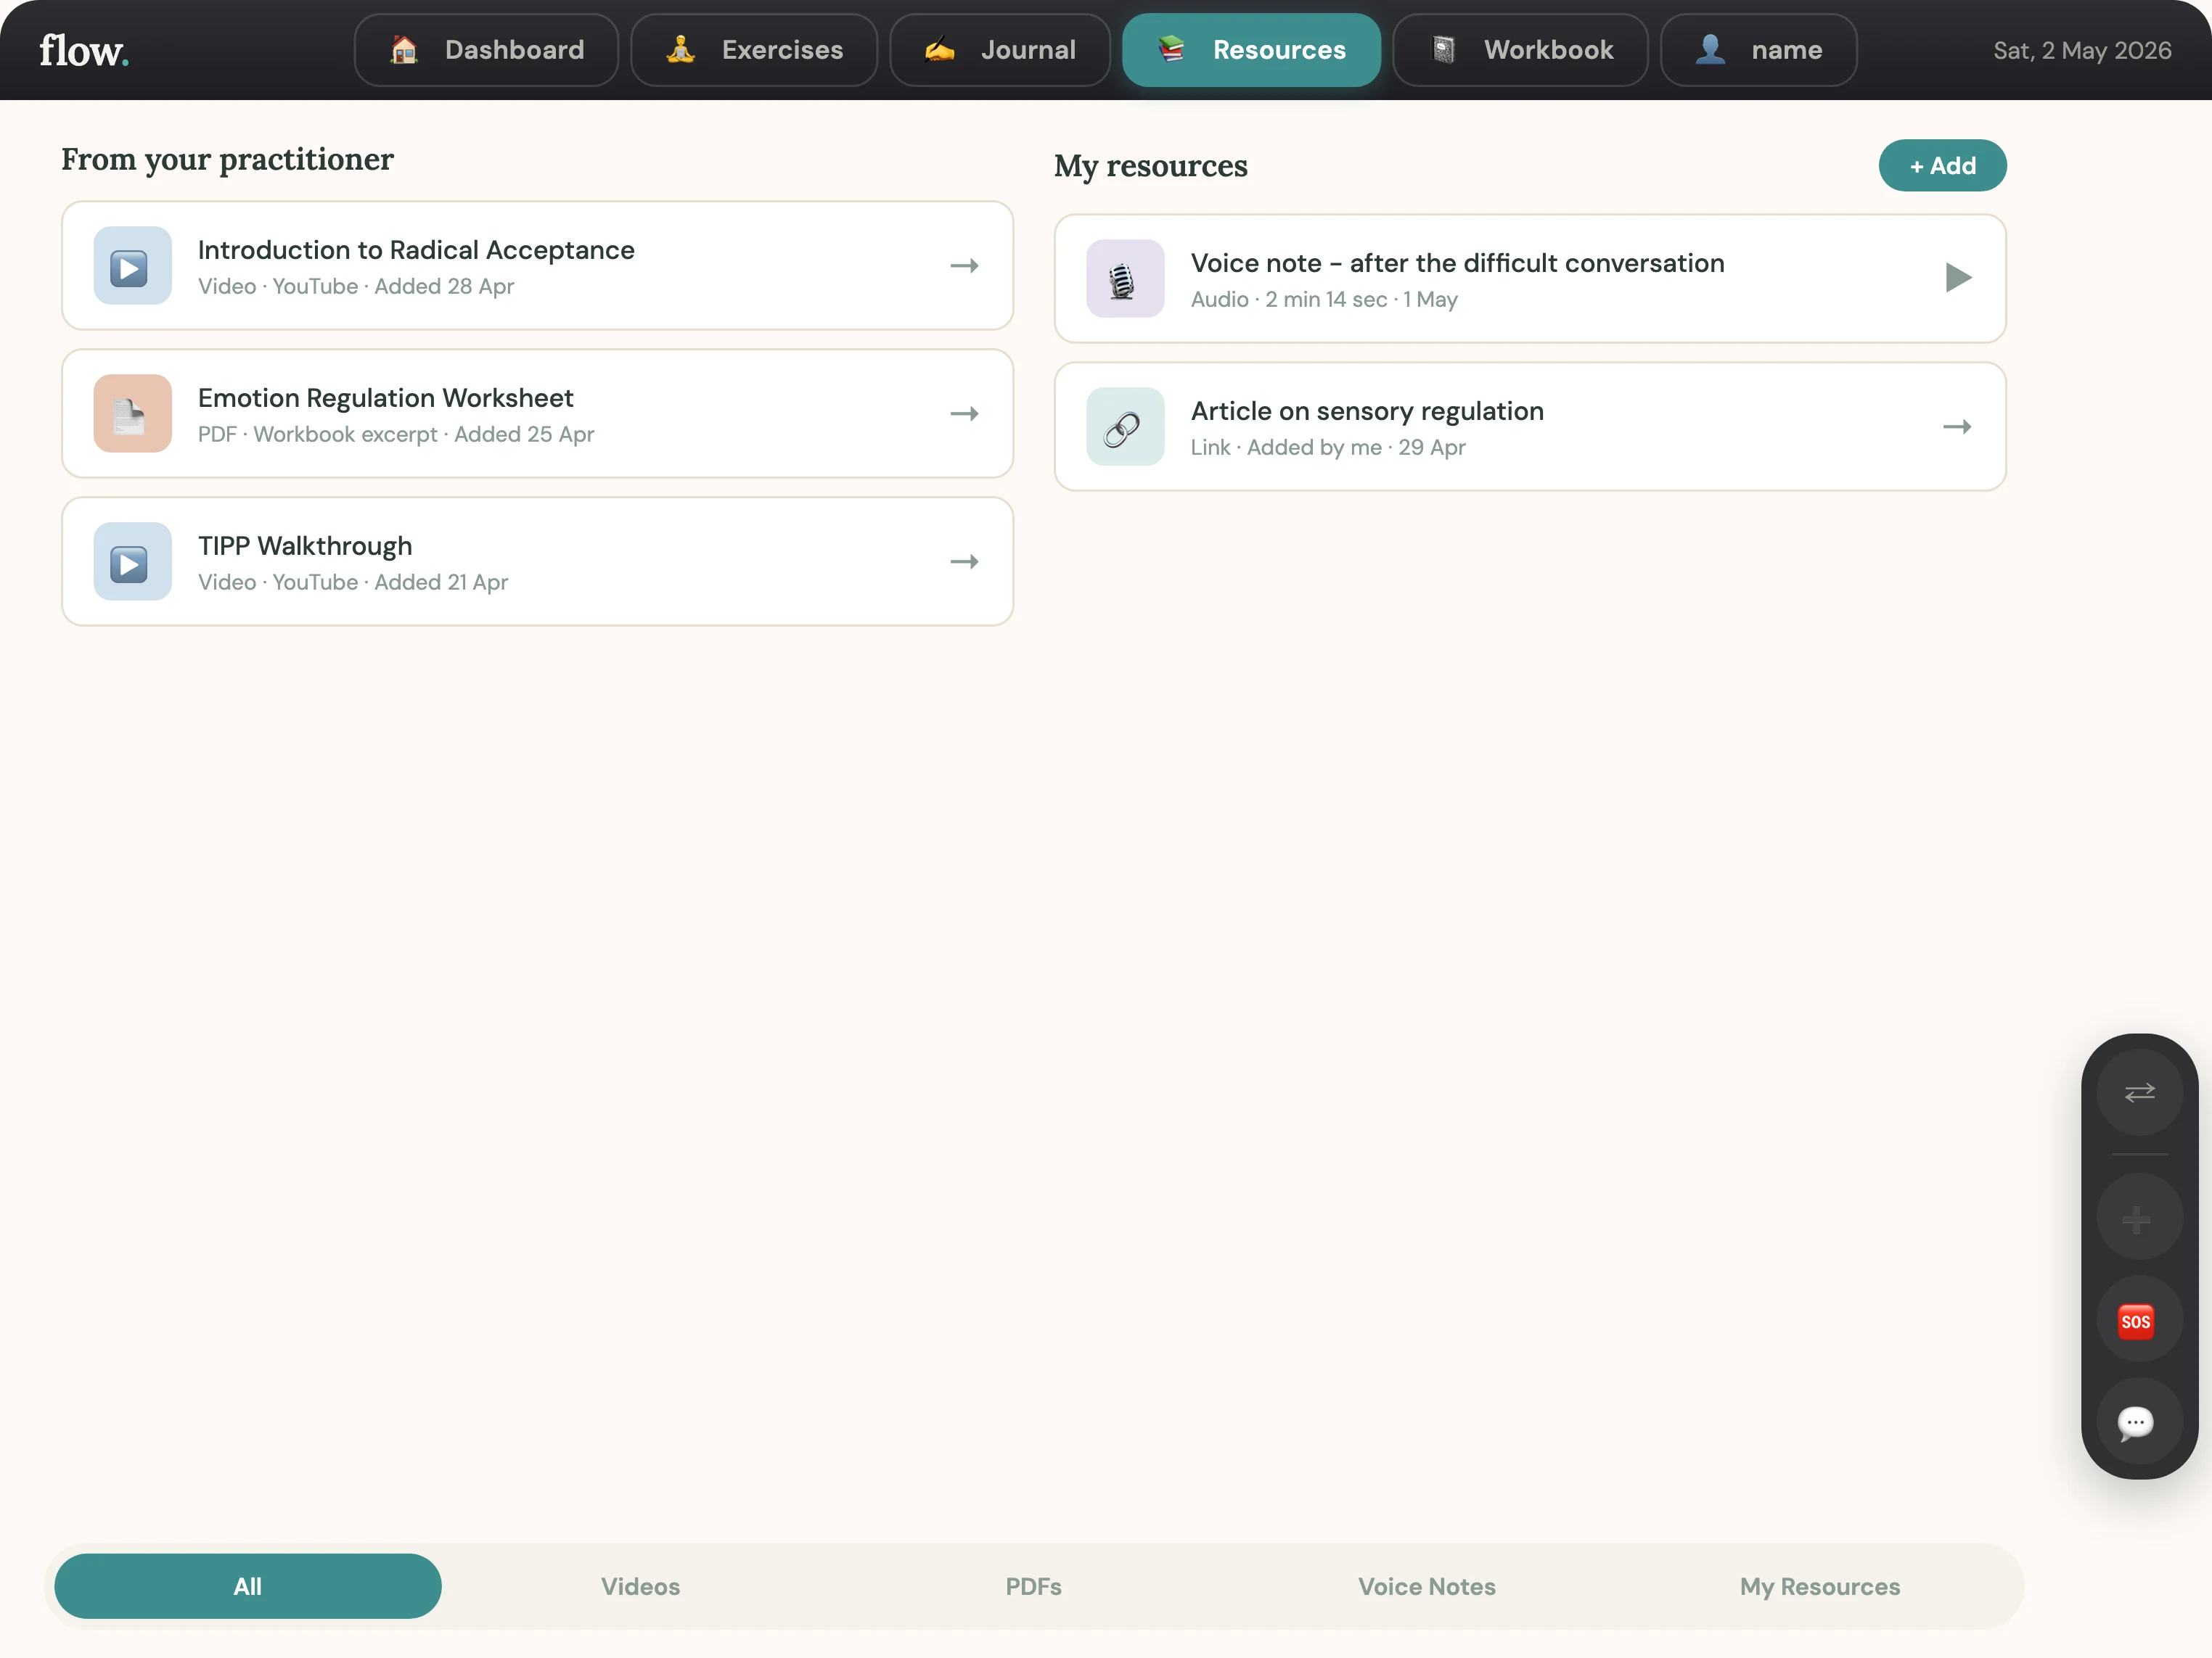Click the 'TIPP Walkthrough' title
Viewport: 2212px width, 1658px height.
305,545
